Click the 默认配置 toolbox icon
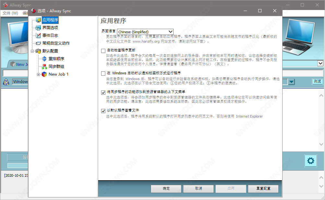Viewport: 325px width, 200px height. click(38, 51)
